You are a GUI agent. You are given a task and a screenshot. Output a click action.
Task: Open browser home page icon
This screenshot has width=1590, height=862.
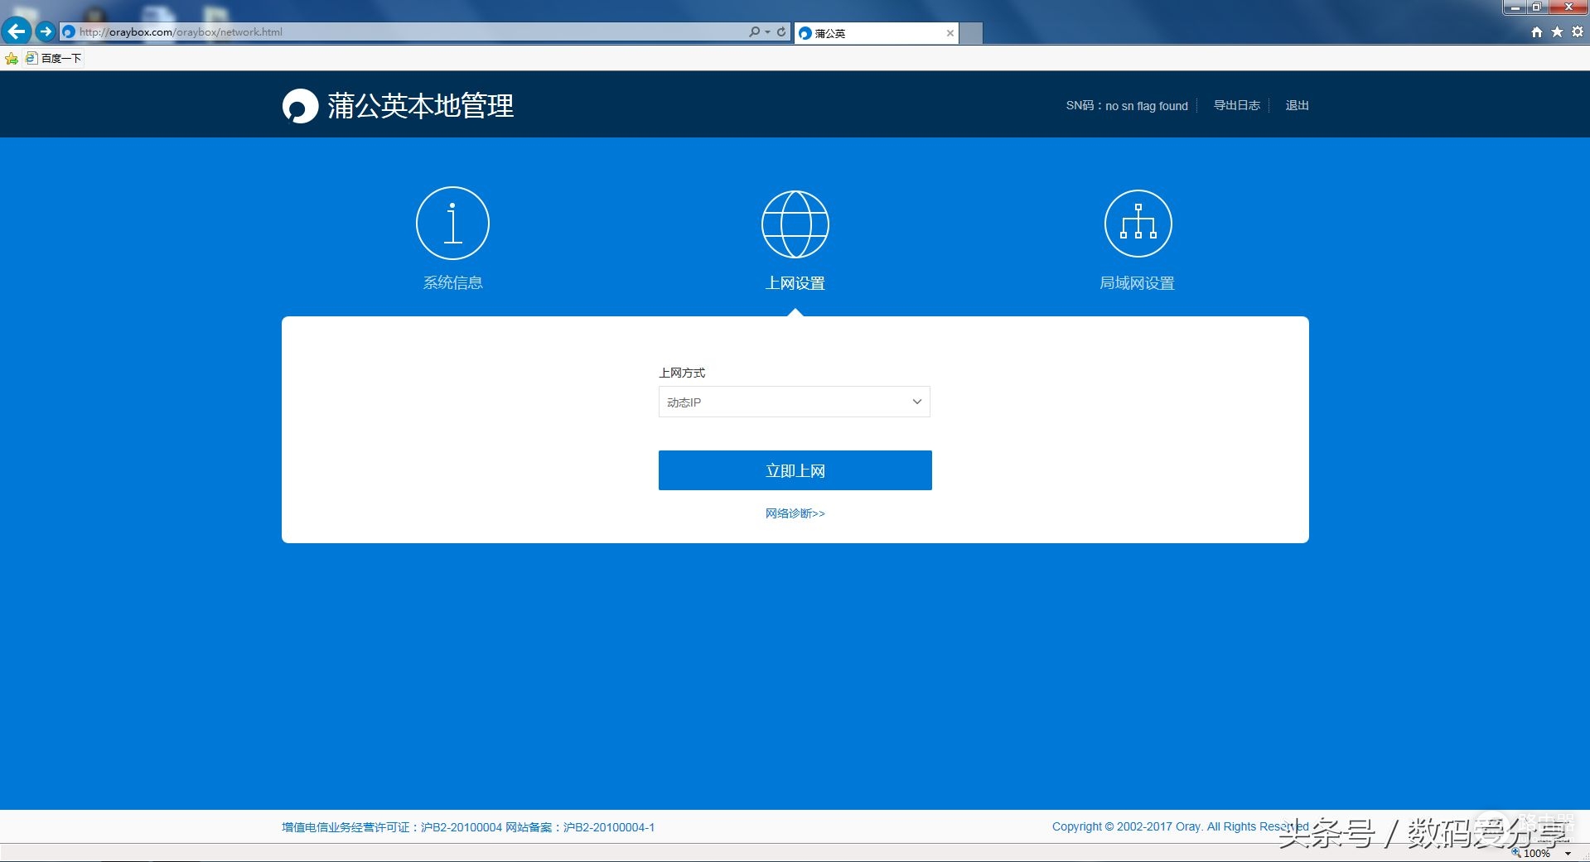(1536, 31)
